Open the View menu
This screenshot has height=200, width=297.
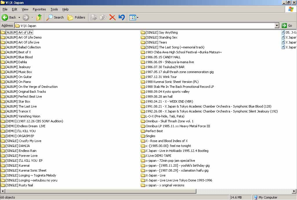pyautogui.click(x=25, y=9)
